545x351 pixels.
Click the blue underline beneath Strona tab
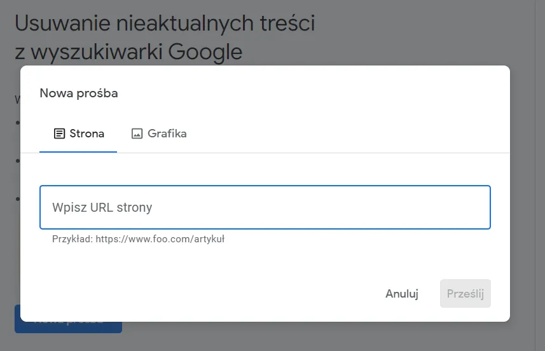click(78, 152)
